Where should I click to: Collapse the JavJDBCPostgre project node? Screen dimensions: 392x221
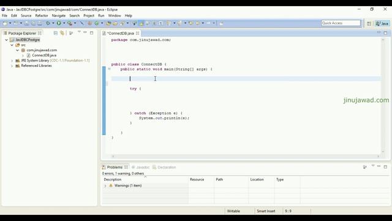6,40
